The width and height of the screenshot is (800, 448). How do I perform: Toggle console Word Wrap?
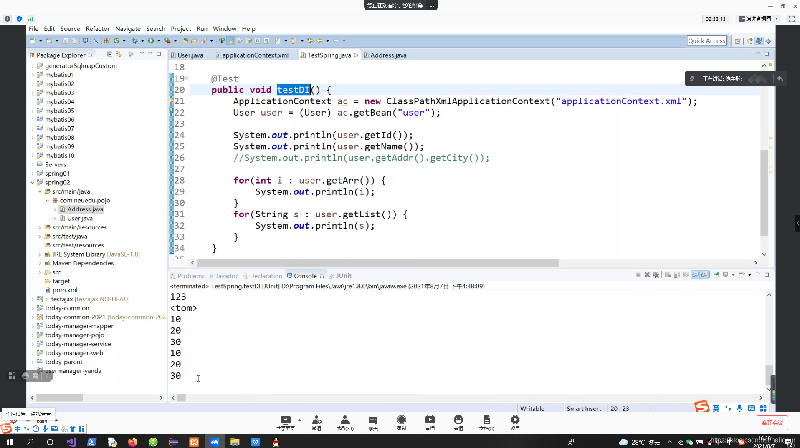[686, 275]
